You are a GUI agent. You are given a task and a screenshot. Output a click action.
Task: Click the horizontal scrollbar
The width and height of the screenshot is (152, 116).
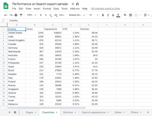pos(47,108)
